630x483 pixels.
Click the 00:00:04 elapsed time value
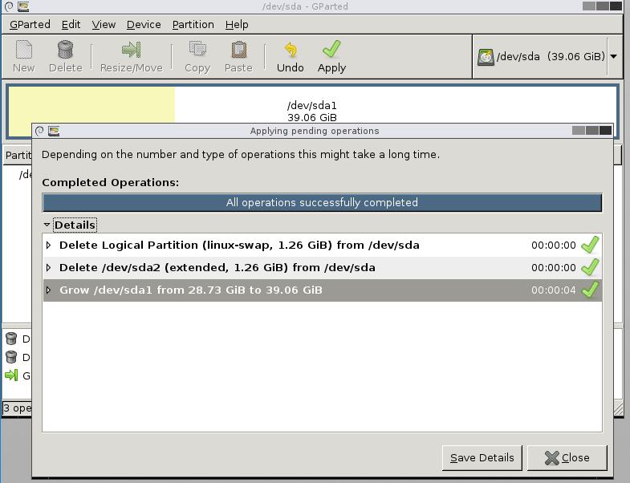(553, 290)
